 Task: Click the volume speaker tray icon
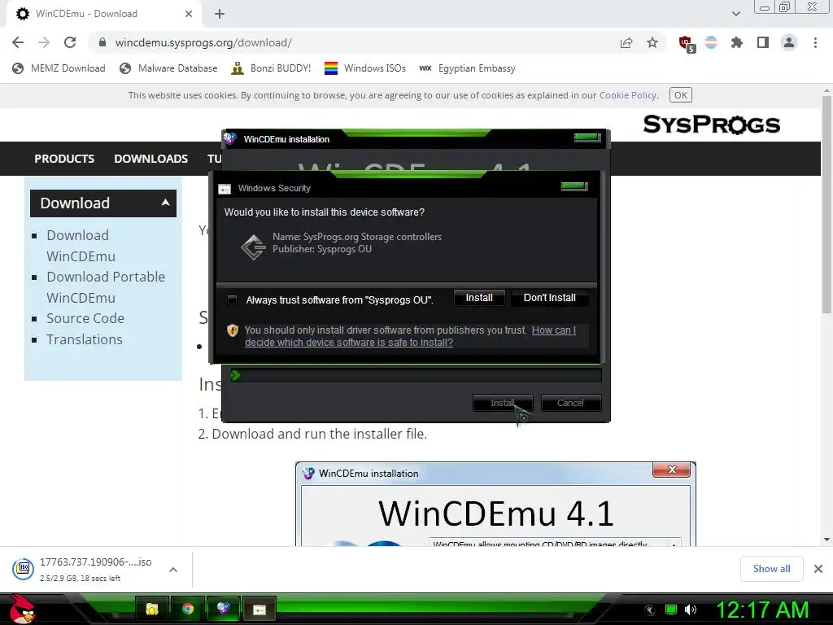point(690,610)
